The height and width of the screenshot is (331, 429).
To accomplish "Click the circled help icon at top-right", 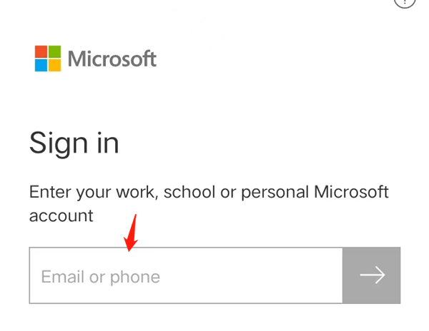I will 405,2.
